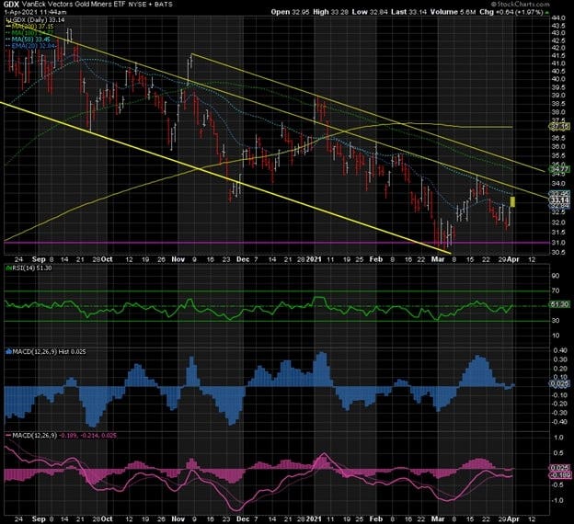Image resolution: width=574 pixels, height=524 pixels.
Task: Click the 70 overbought level on RSI scale
Action: [x=556, y=290]
